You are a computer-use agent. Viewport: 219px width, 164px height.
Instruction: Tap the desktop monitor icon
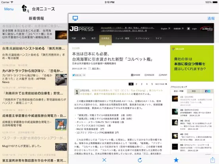75,18
